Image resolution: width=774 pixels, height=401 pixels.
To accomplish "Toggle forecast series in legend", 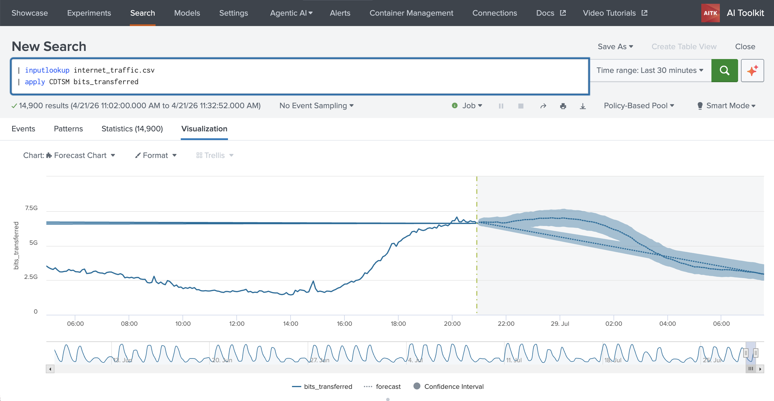I will pos(382,386).
